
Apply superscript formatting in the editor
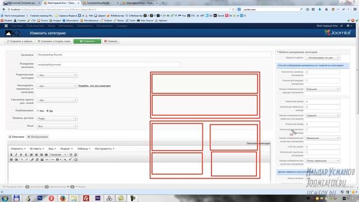tap(70, 159)
